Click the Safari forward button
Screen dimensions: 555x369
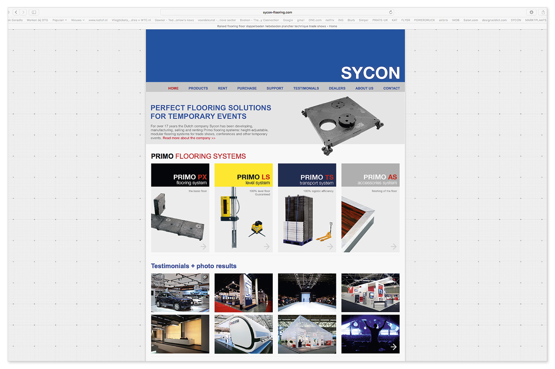(23, 12)
